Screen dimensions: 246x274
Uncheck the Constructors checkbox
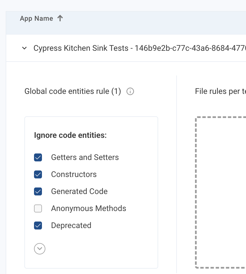click(x=38, y=174)
